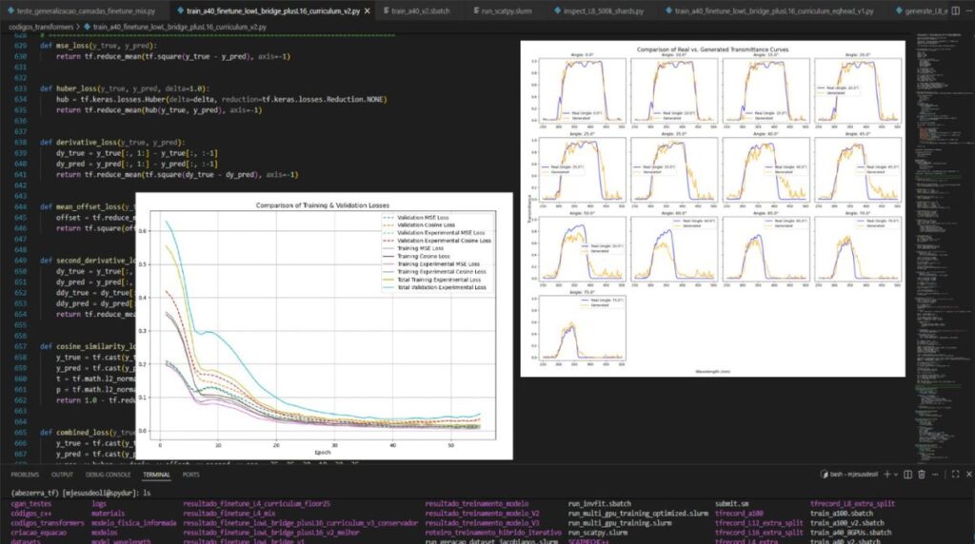Image resolution: width=975 pixels, height=544 pixels.
Task: Open the OUTPUT panel tab
Action: point(62,475)
